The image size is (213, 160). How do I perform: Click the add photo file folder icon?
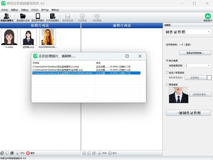pyautogui.click(x=23, y=16)
